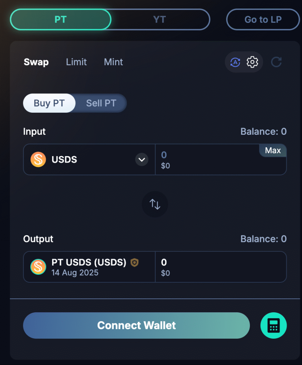302x365 pixels.
Task: Open the Limit tab
Action: 76,62
